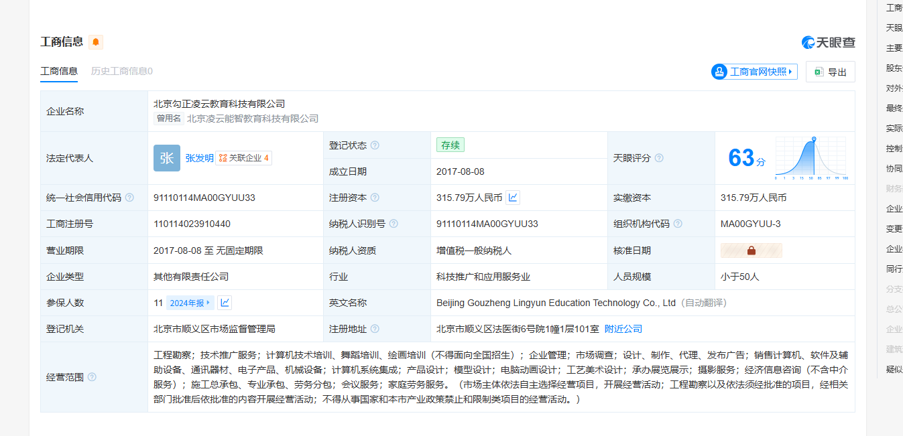Click the 存续 registration status tag
Viewport: 903px width, 436px height.
click(x=450, y=145)
